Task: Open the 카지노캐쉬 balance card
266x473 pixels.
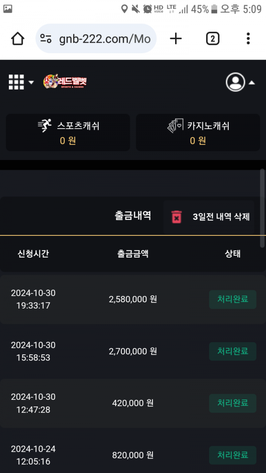Action: pos(198,133)
